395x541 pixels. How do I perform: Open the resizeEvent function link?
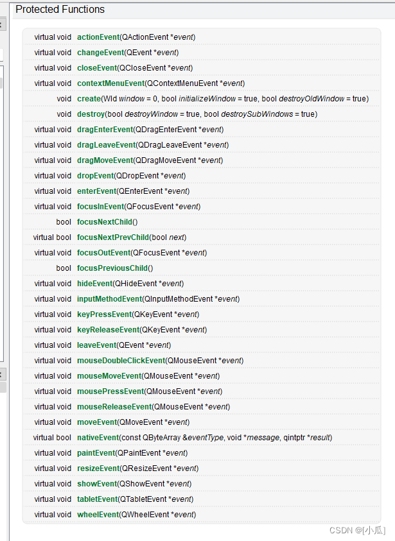tap(98, 468)
